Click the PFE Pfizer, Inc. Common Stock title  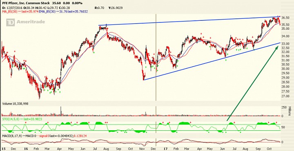26,3
